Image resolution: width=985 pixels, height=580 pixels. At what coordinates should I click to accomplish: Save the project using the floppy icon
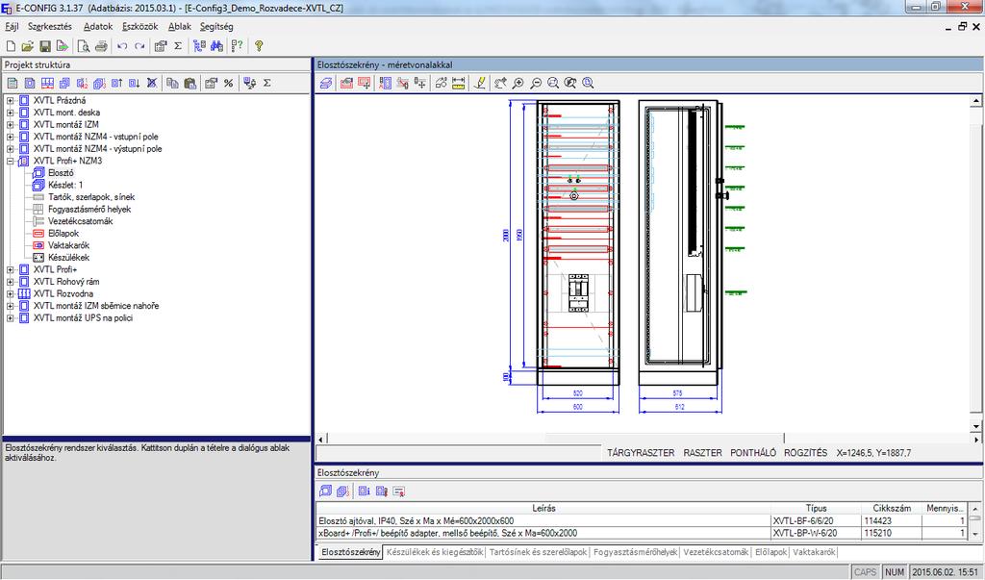pyautogui.click(x=44, y=46)
